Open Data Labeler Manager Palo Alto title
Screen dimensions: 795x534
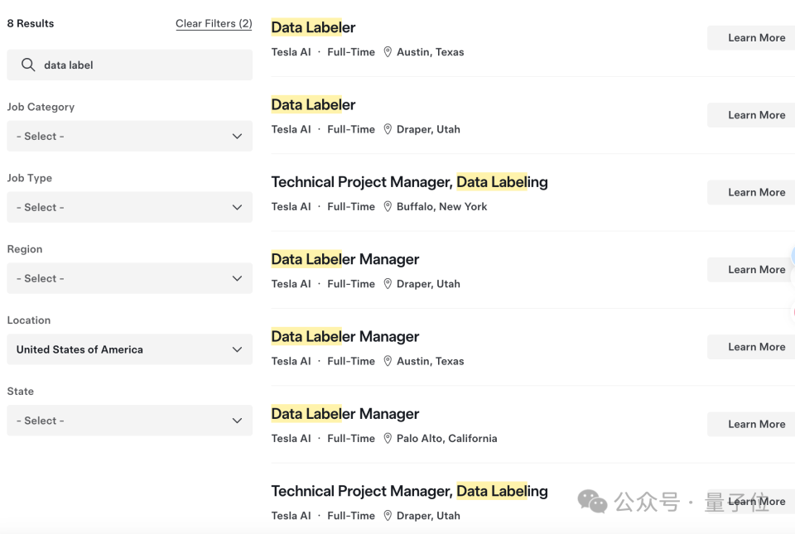tap(344, 414)
